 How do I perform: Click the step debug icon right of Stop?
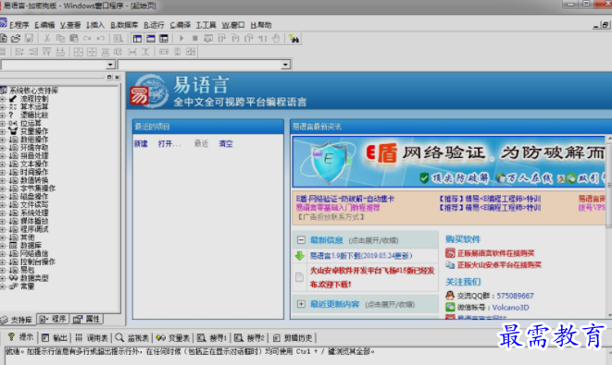point(208,38)
